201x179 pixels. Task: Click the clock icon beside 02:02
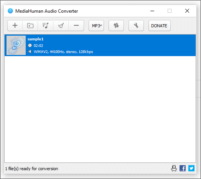tap(30, 45)
